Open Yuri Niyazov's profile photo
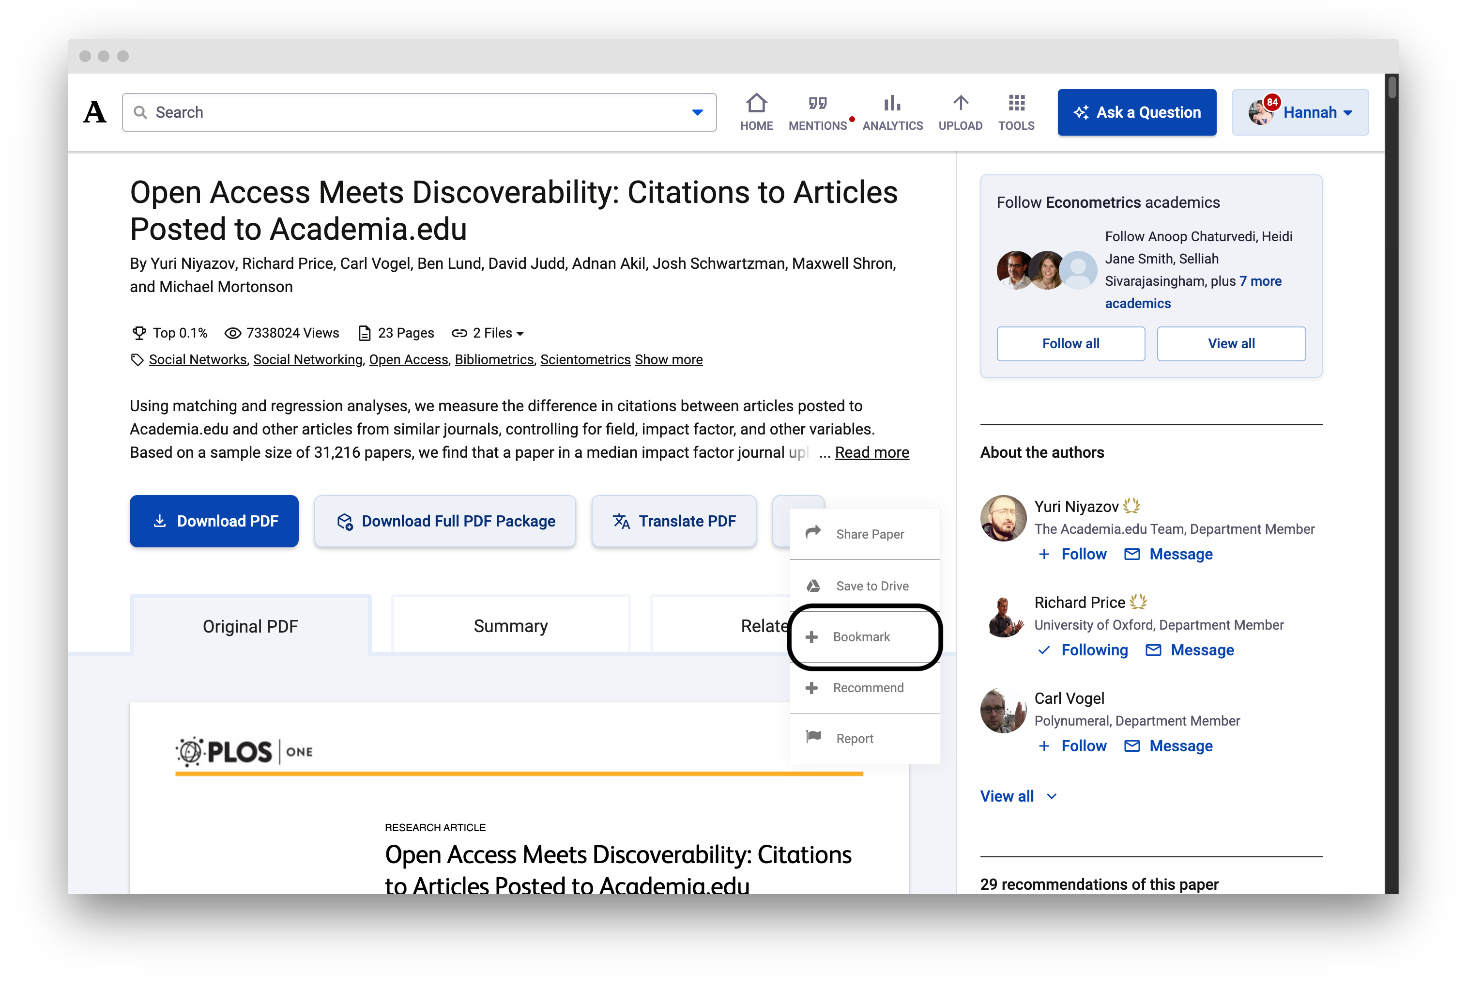1467x991 pixels. (x=1003, y=518)
